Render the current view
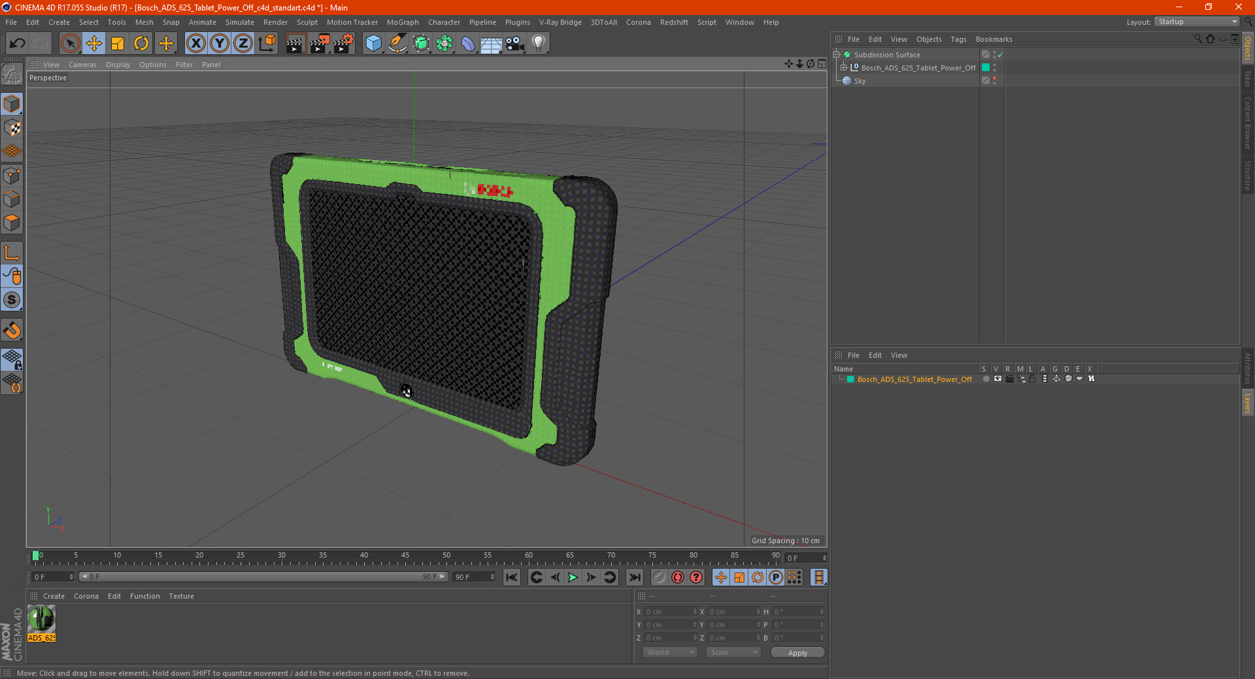 point(295,44)
